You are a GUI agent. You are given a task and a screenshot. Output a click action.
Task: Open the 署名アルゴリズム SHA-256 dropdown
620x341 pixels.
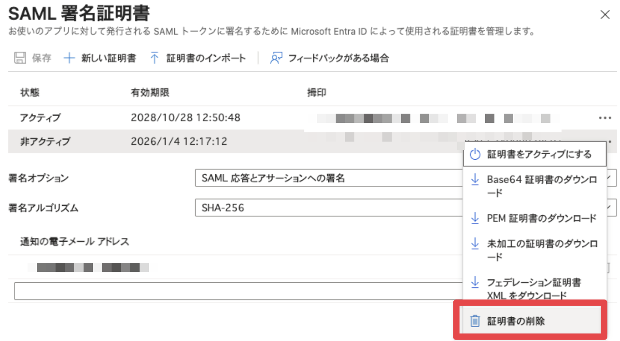[327, 208]
